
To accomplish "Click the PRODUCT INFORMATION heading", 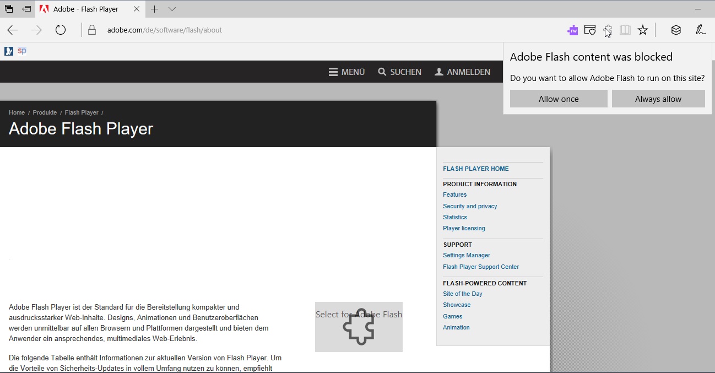I will click(480, 184).
